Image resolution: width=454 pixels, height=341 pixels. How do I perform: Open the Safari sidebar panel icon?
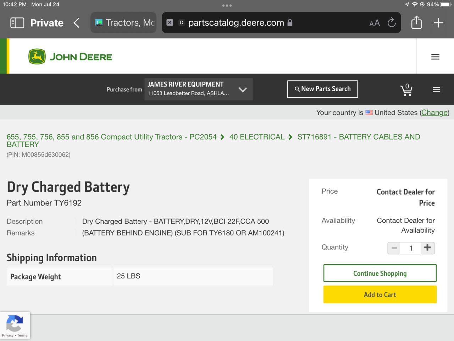(x=17, y=23)
